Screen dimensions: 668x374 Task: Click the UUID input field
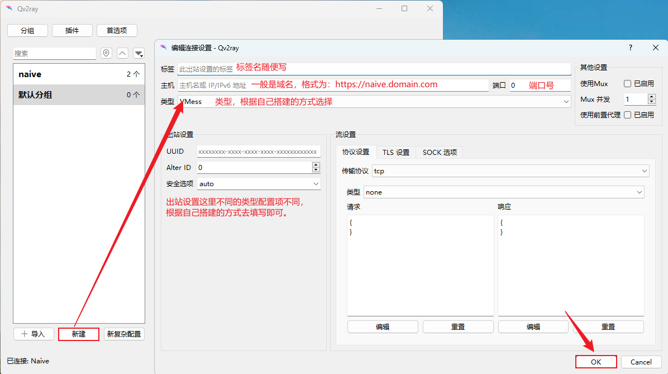pyautogui.click(x=258, y=152)
